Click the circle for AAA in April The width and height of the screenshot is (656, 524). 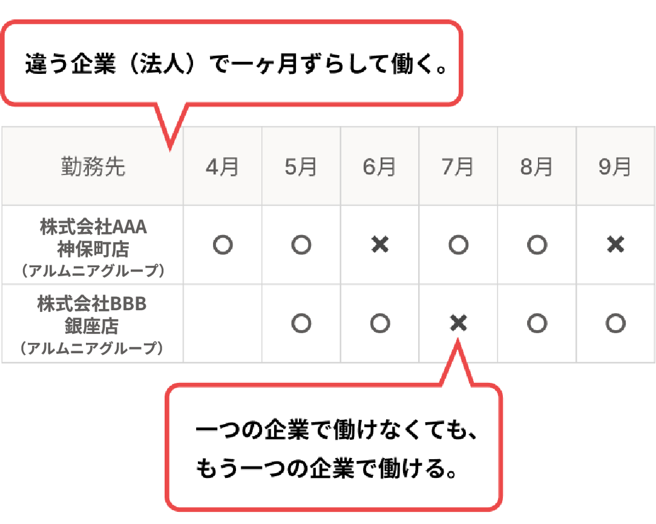coord(223,245)
